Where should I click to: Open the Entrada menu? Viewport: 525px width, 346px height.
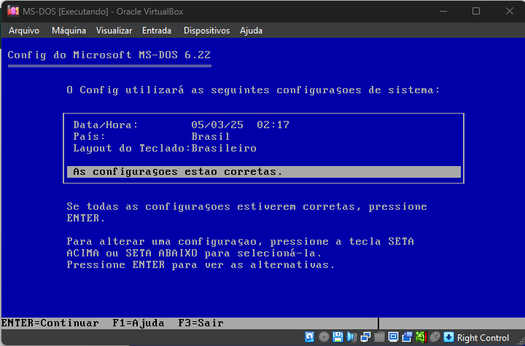pyautogui.click(x=157, y=31)
